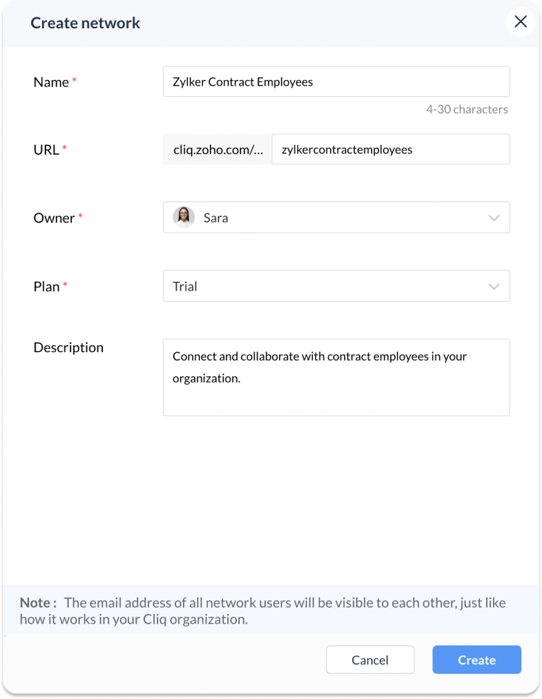Click the URL field label
This screenshot has height=699, width=542.
pos(46,150)
